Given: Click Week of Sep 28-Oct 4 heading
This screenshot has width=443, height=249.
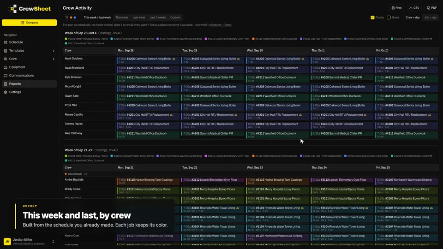Looking at the screenshot, I should pyautogui.click(x=80, y=33).
